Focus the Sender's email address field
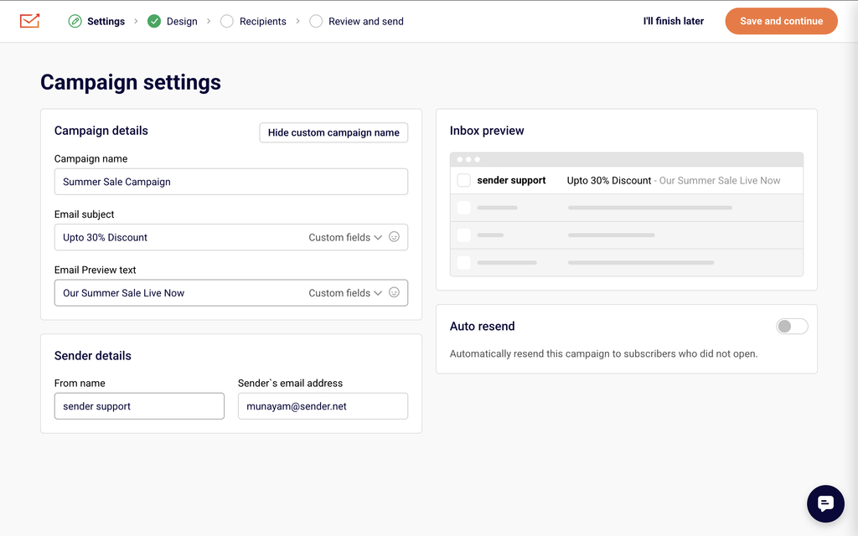 click(323, 406)
